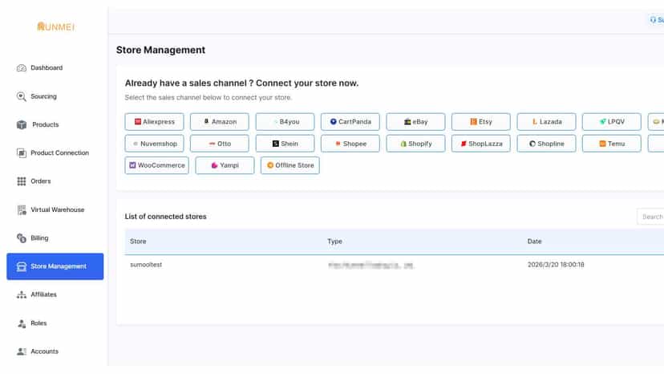
Task: Connect an Aliexpress store
Action: [x=154, y=122]
